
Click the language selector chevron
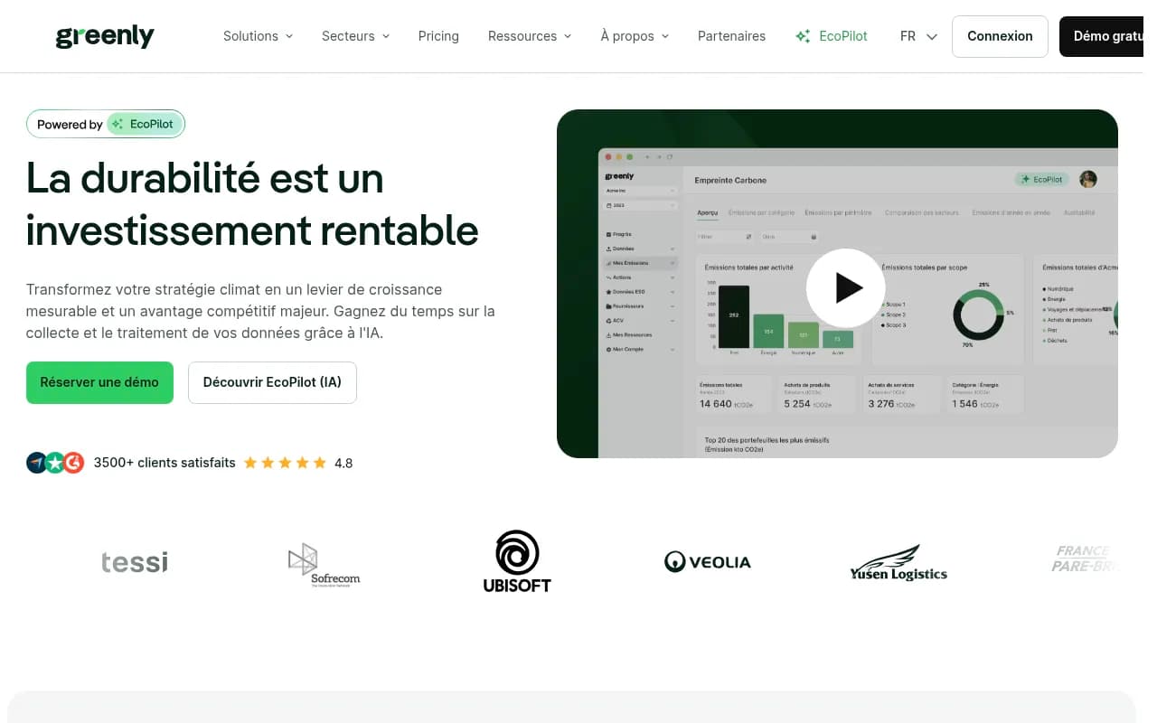932,37
